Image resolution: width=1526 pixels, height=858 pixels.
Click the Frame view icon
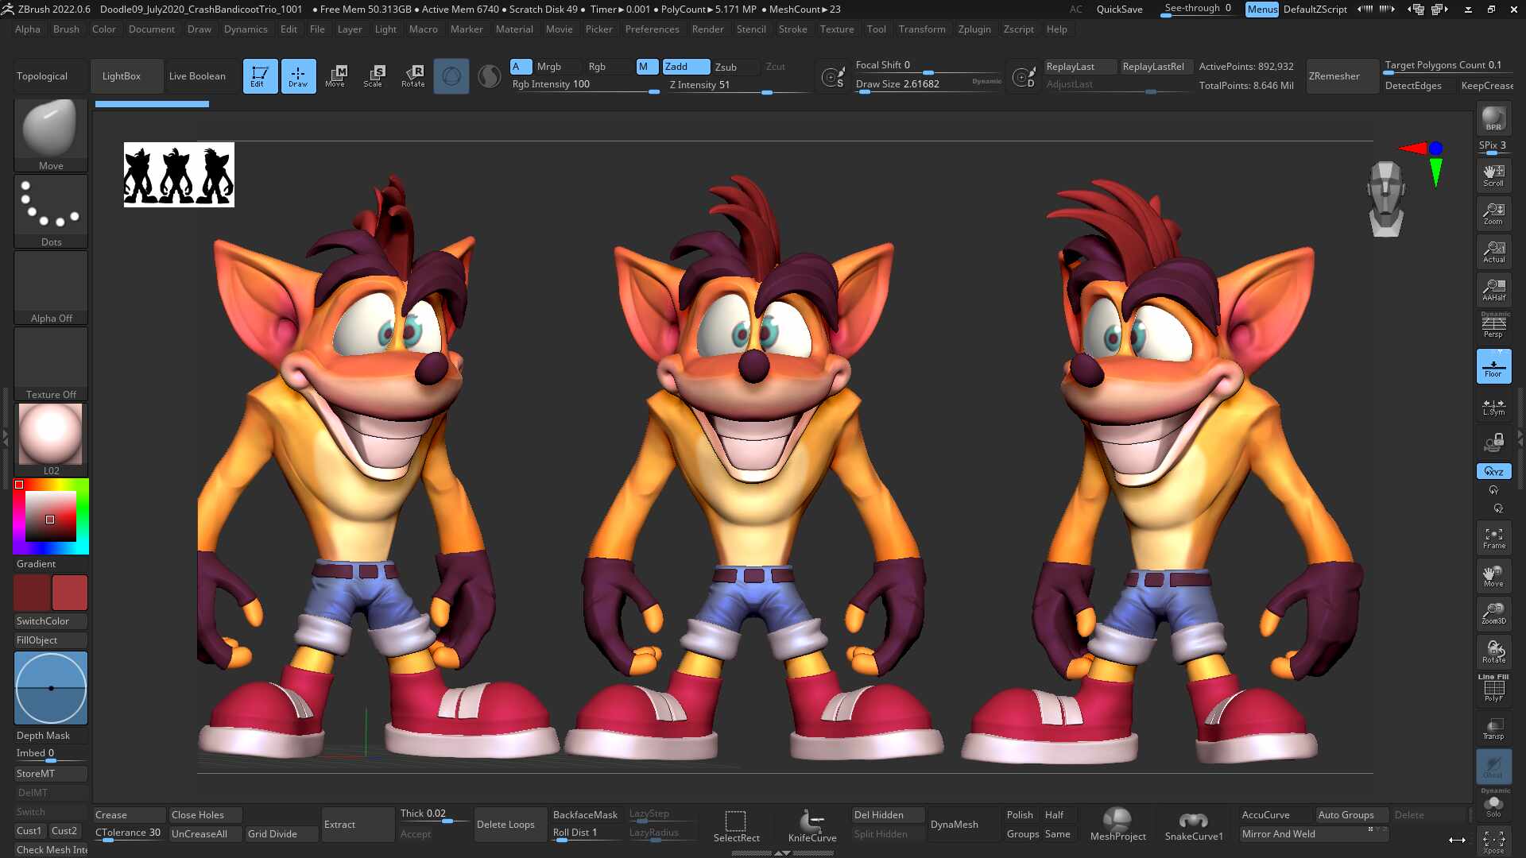pos(1493,539)
